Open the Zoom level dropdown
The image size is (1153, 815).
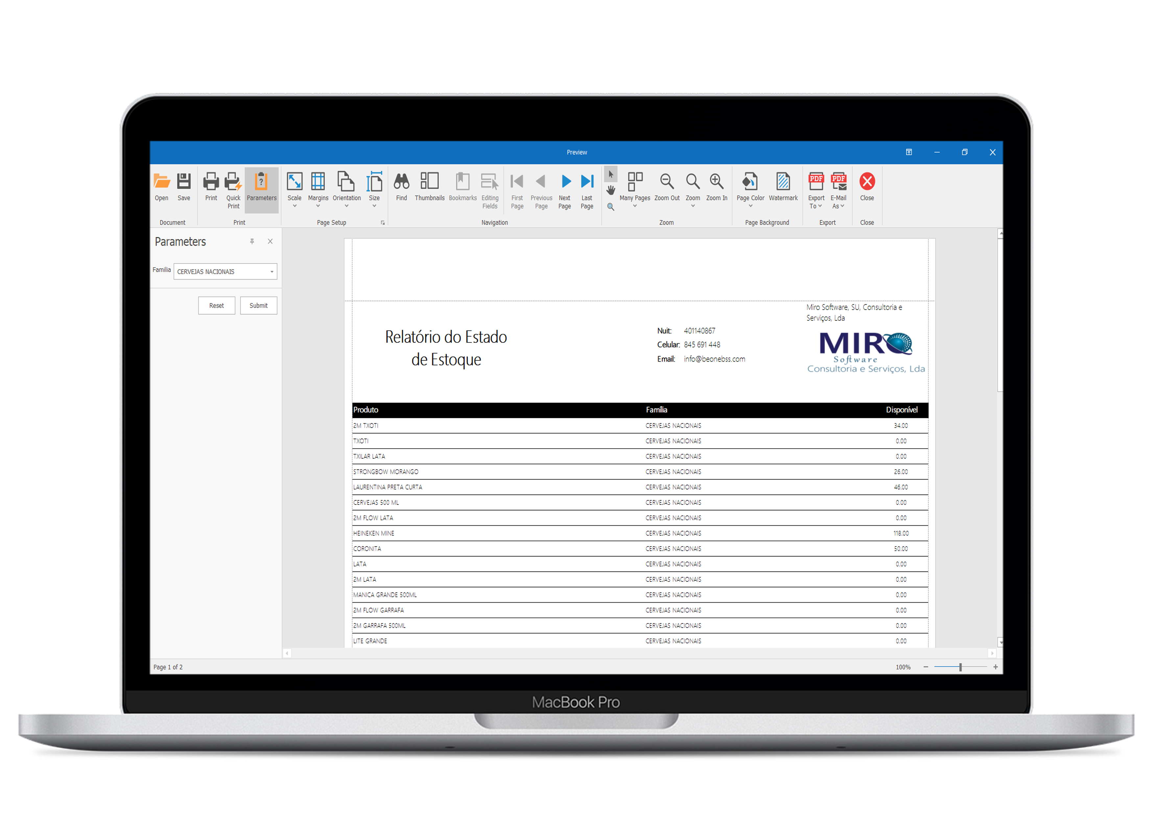tap(693, 190)
